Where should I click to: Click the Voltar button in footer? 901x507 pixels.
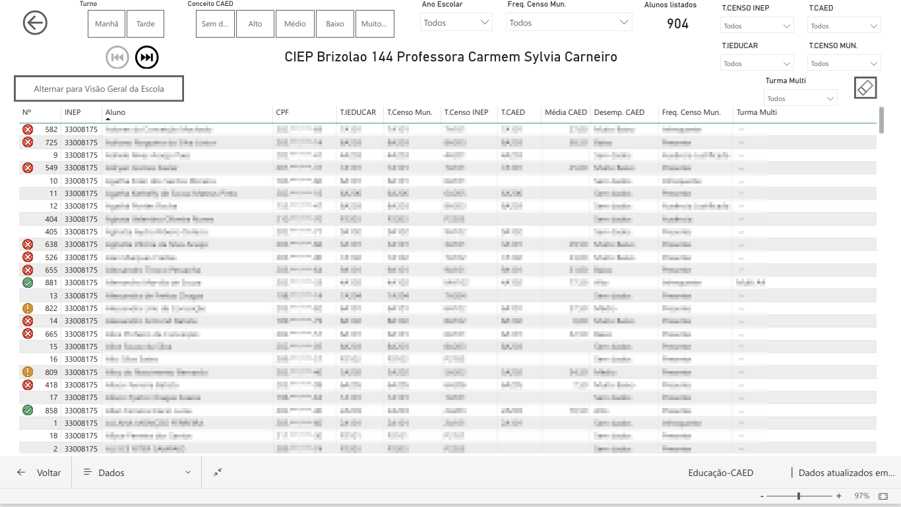click(x=40, y=473)
